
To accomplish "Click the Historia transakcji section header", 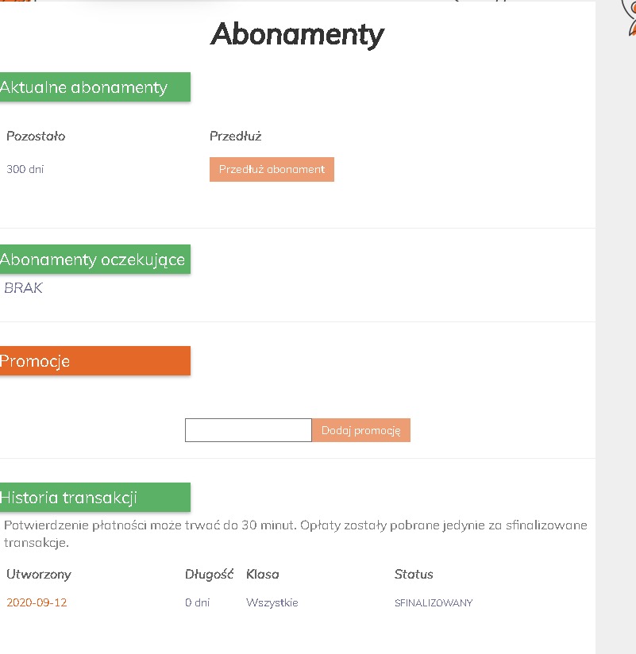I will [95, 497].
